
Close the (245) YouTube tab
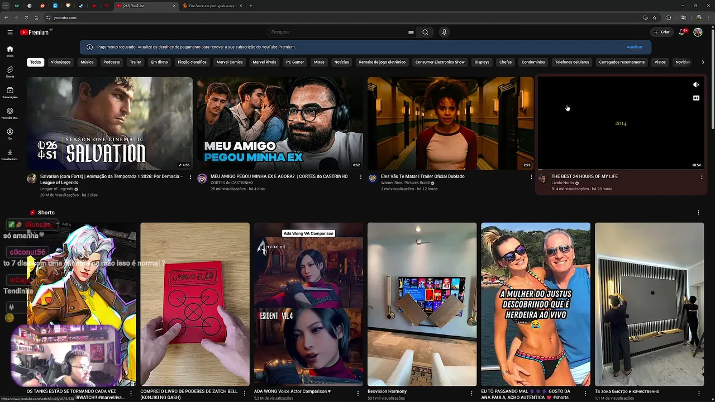(x=174, y=6)
